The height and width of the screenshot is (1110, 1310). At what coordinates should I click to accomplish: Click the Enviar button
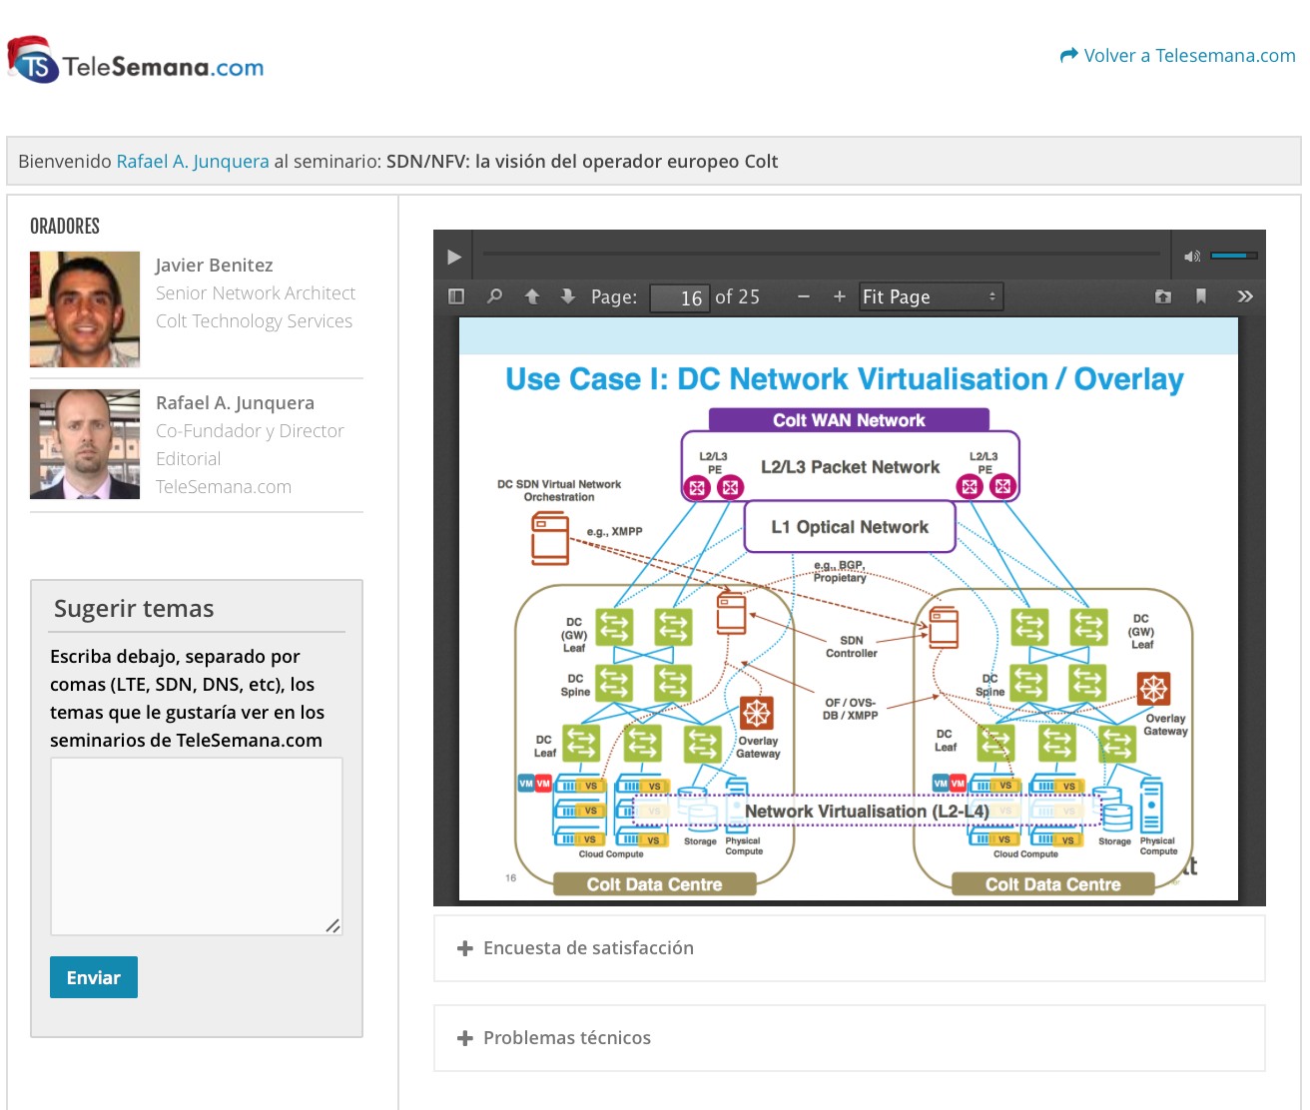[x=94, y=977]
